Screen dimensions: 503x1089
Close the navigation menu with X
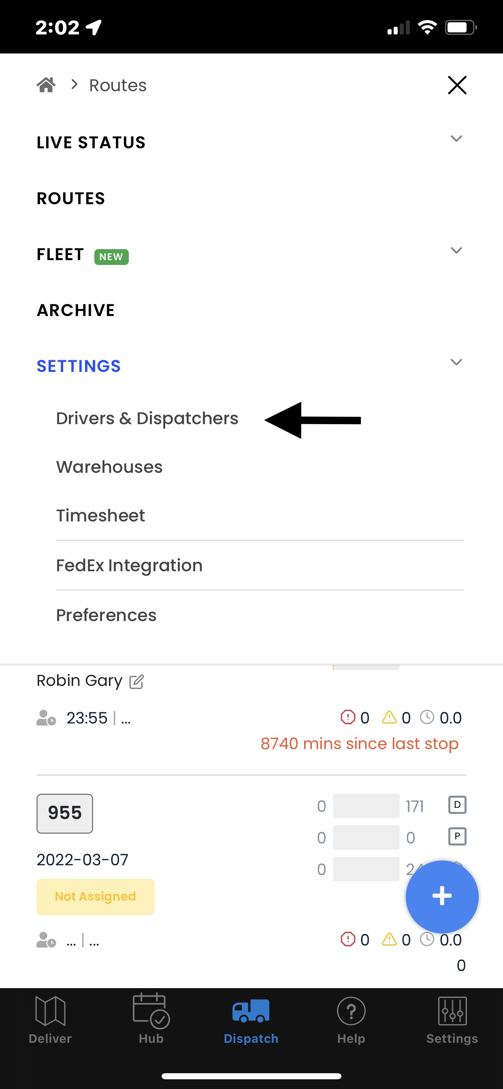point(457,85)
